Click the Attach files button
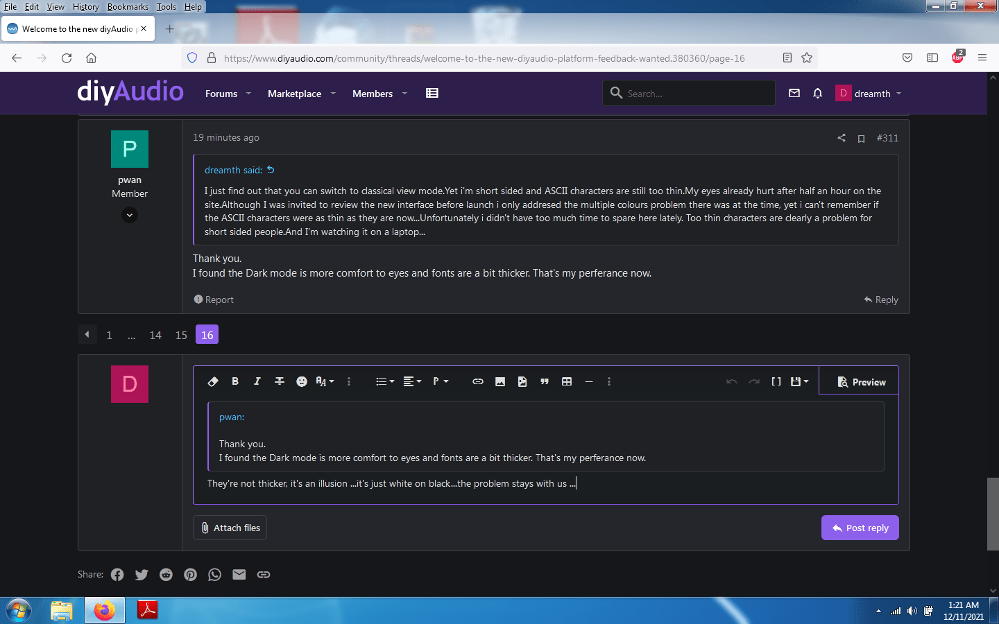The height and width of the screenshot is (624, 999). point(230,528)
